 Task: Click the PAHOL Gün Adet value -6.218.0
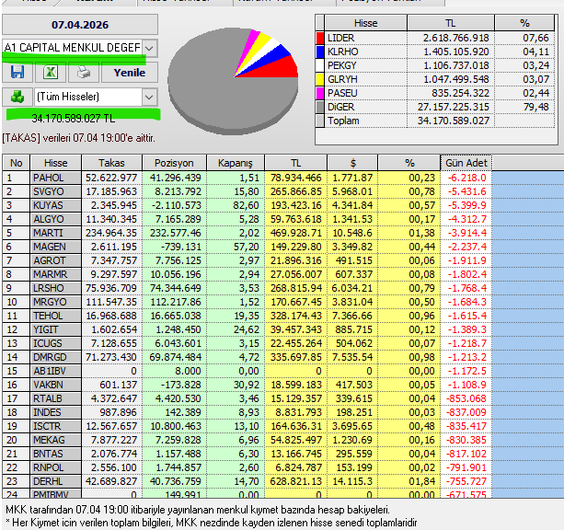[x=466, y=178]
